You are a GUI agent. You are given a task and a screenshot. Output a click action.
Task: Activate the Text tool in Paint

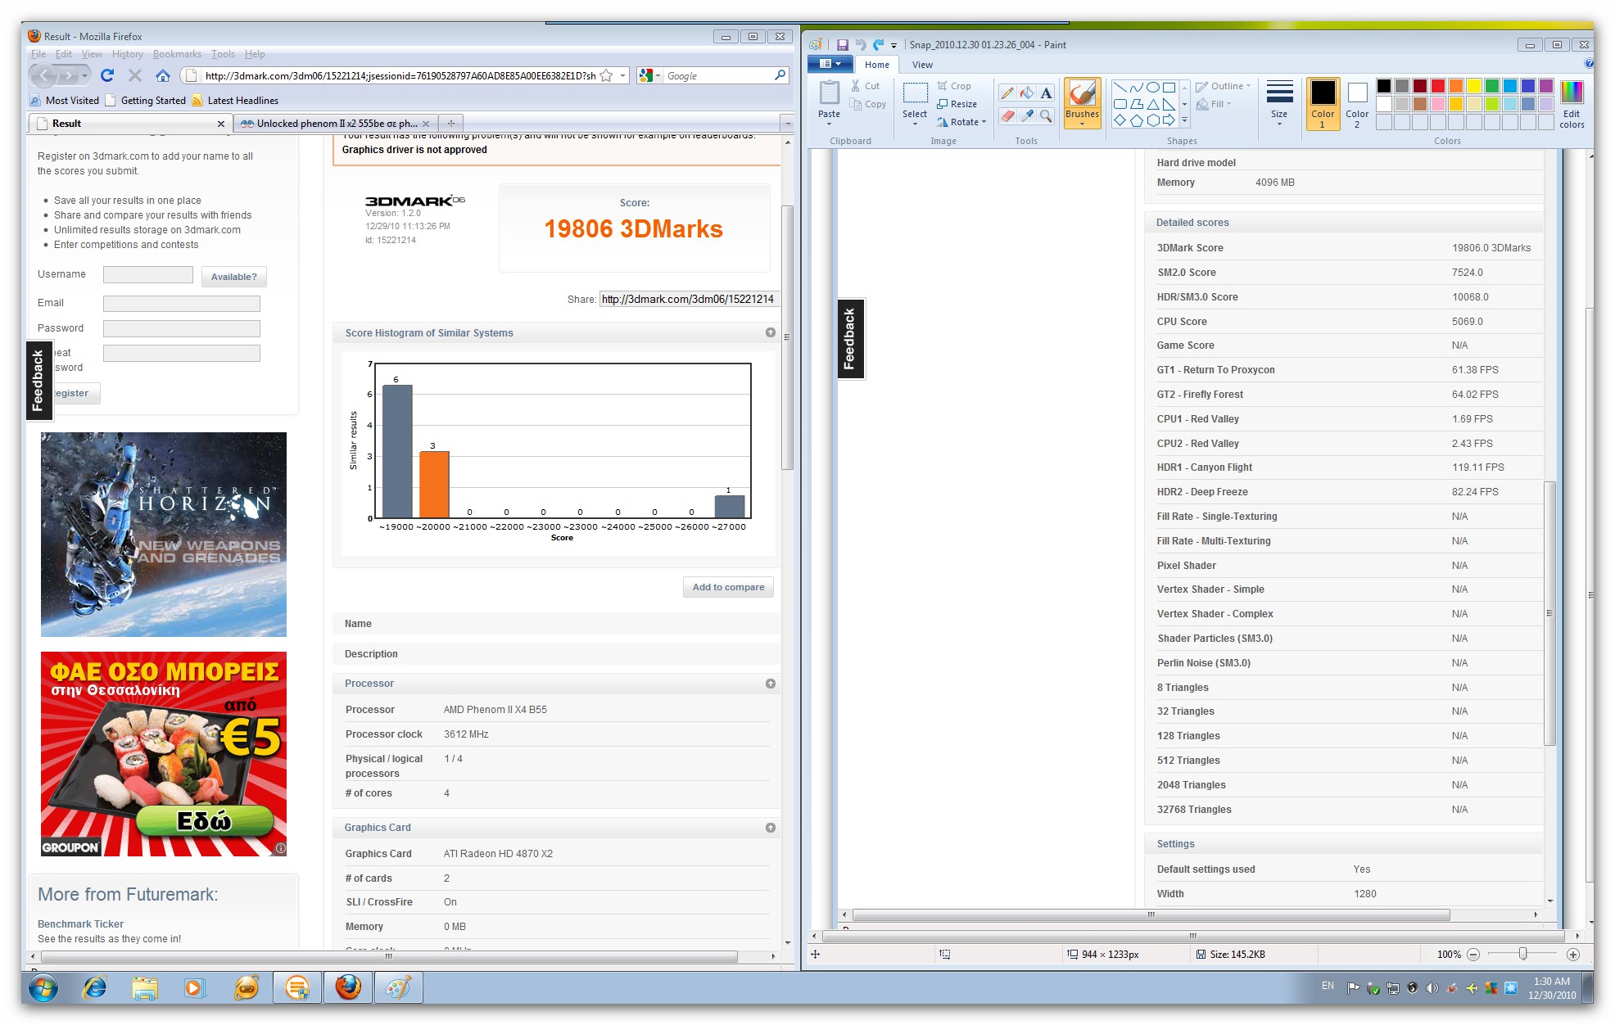[1046, 93]
